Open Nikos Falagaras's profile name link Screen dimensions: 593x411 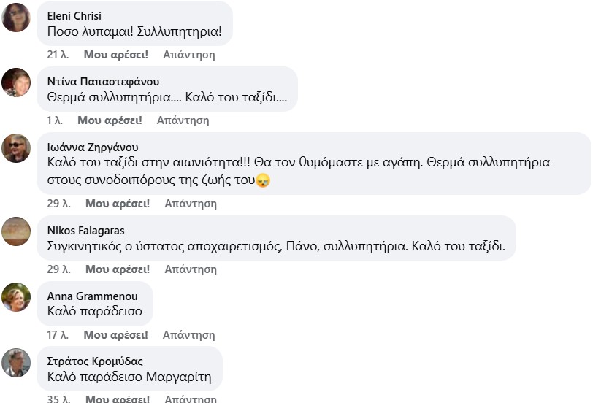[x=85, y=231]
